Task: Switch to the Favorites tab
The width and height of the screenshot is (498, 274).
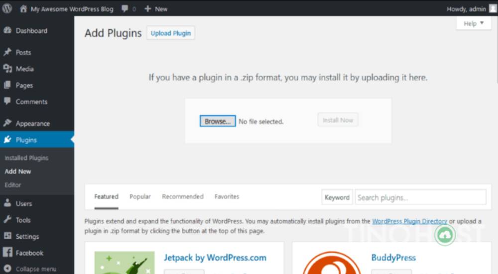Action: coord(227,196)
